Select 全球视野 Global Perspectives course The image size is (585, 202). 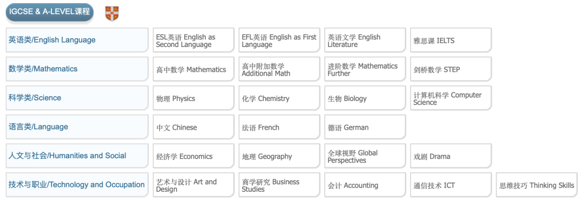(x=365, y=156)
